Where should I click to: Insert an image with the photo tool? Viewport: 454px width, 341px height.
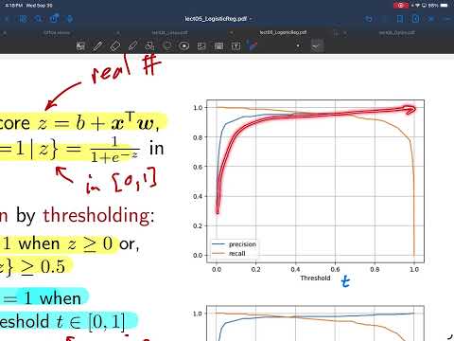201,46
